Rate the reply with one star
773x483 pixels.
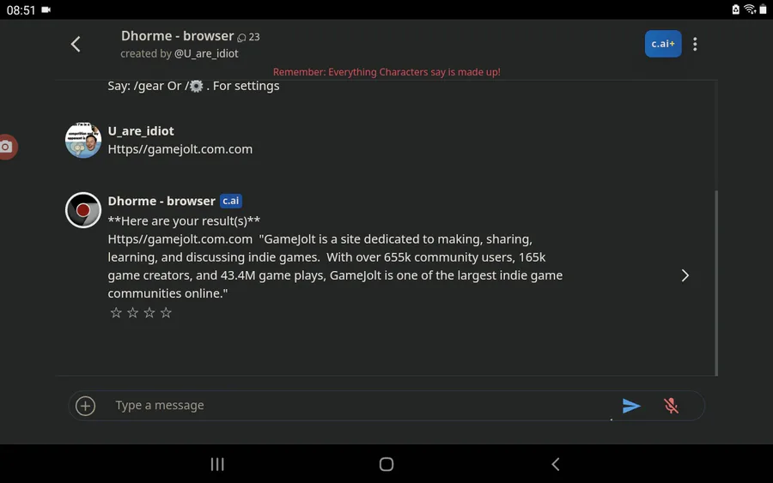(116, 312)
